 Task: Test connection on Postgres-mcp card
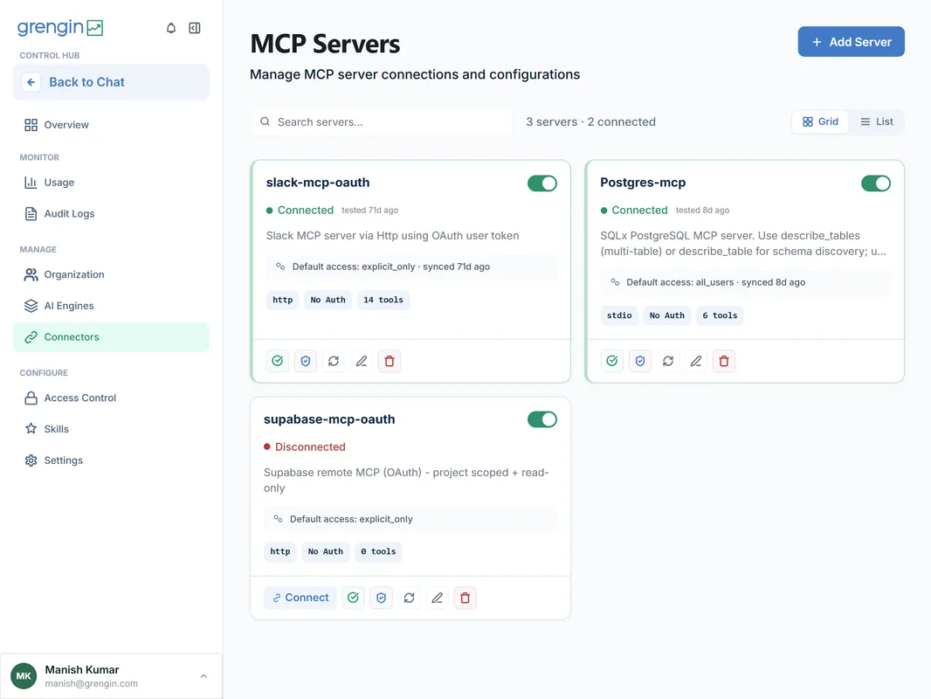pyautogui.click(x=612, y=361)
